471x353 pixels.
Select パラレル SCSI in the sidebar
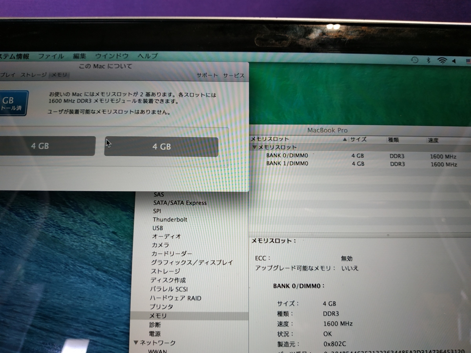tap(169, 289)
